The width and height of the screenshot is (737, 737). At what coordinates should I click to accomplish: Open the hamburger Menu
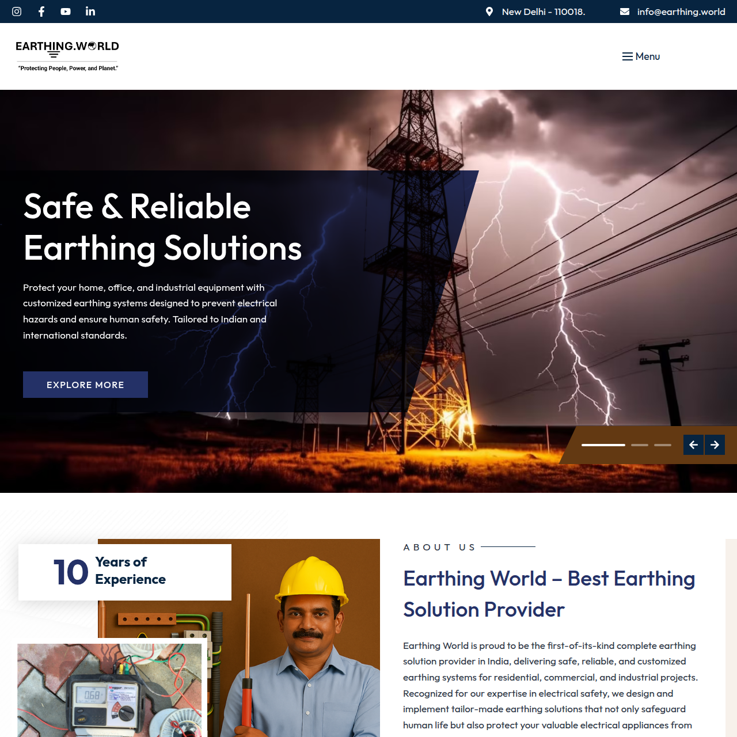[x=641, y=56]
